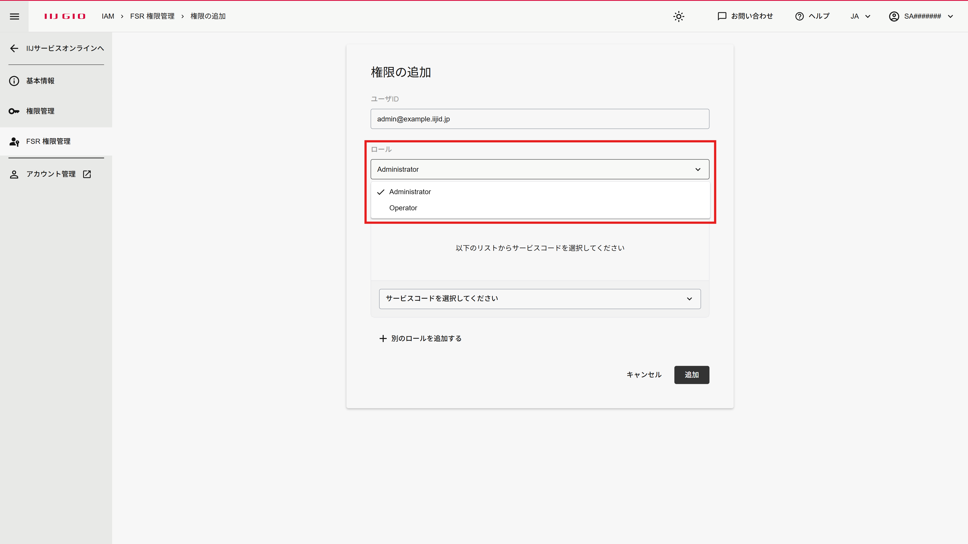This screenshot has height=544, width=968.
Task: Click the キャンセル button
Action: tap(644, 375)
